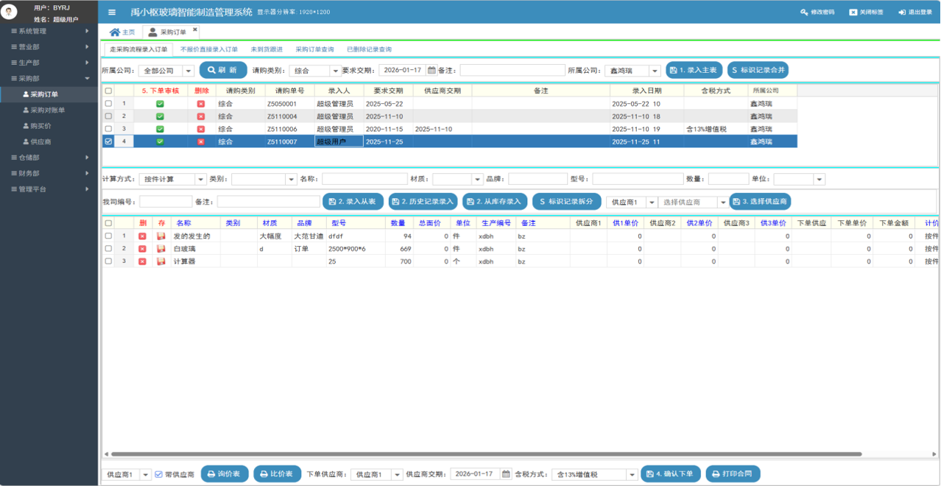
Task: Click the 刷新 refresh button
Action: (x=223, y=71)
